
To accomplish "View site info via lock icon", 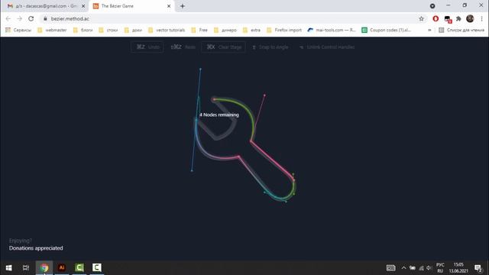I will pyautogui.click(x=45, y=18).
